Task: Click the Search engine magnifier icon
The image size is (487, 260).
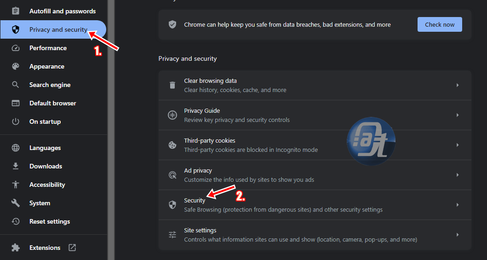Action: click(15, 85)
